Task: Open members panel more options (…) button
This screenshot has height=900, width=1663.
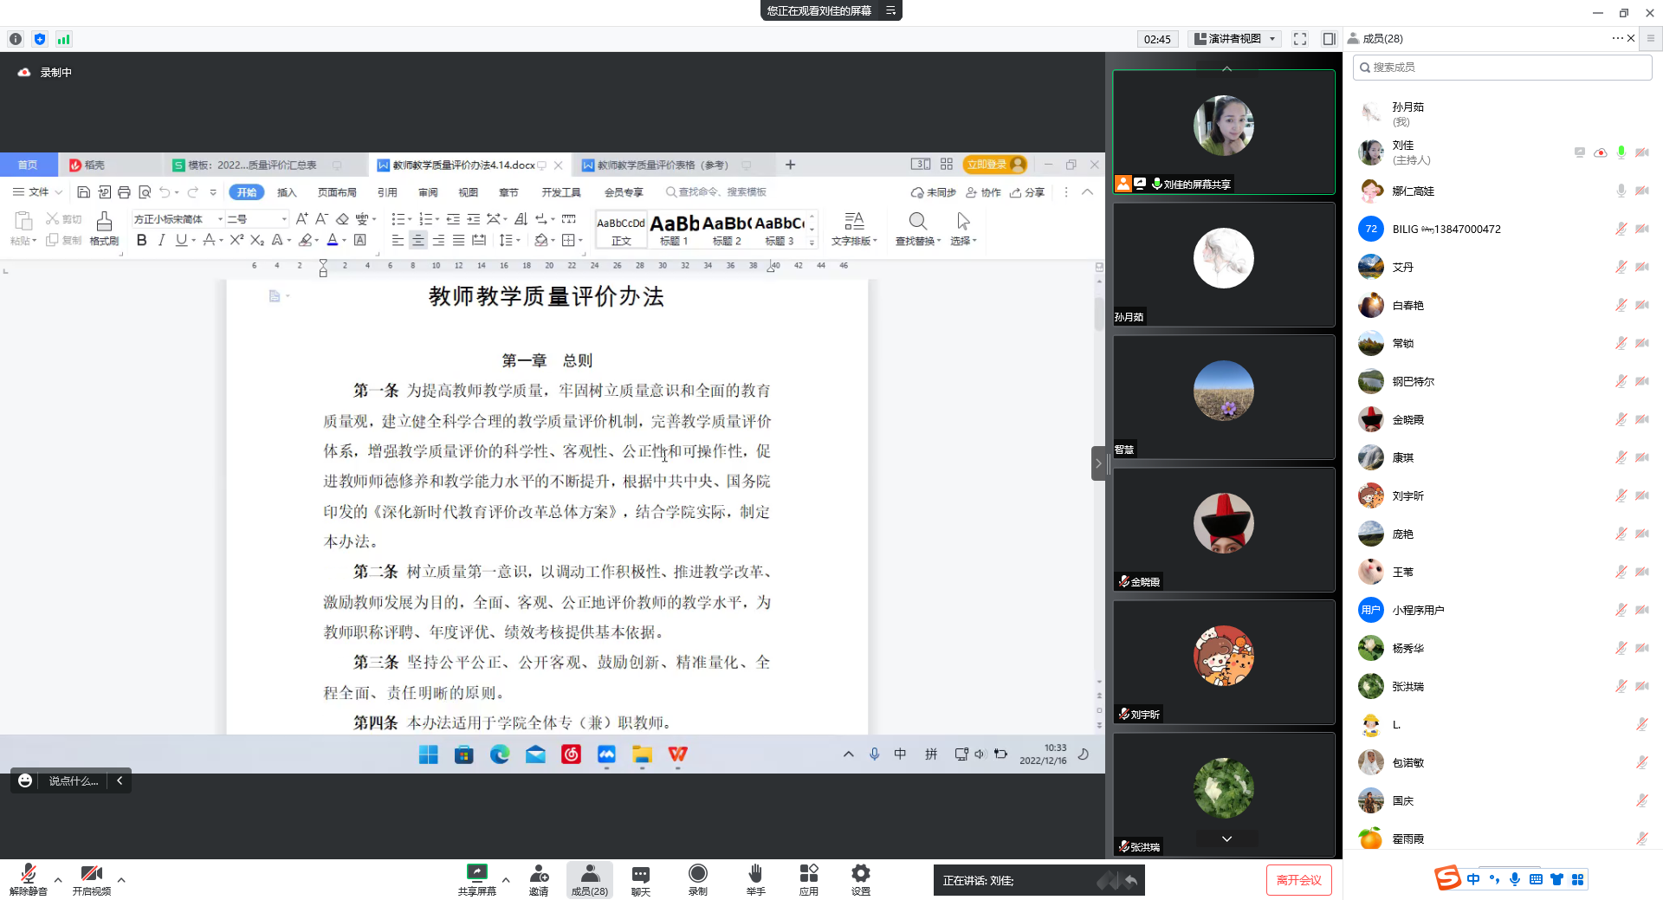Action: pos(1617,38)
